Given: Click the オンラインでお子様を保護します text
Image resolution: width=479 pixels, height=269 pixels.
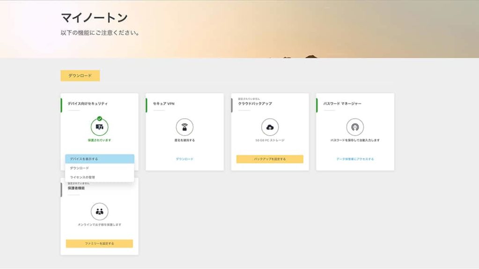Looking at the screenshot, I should [99, 225].
